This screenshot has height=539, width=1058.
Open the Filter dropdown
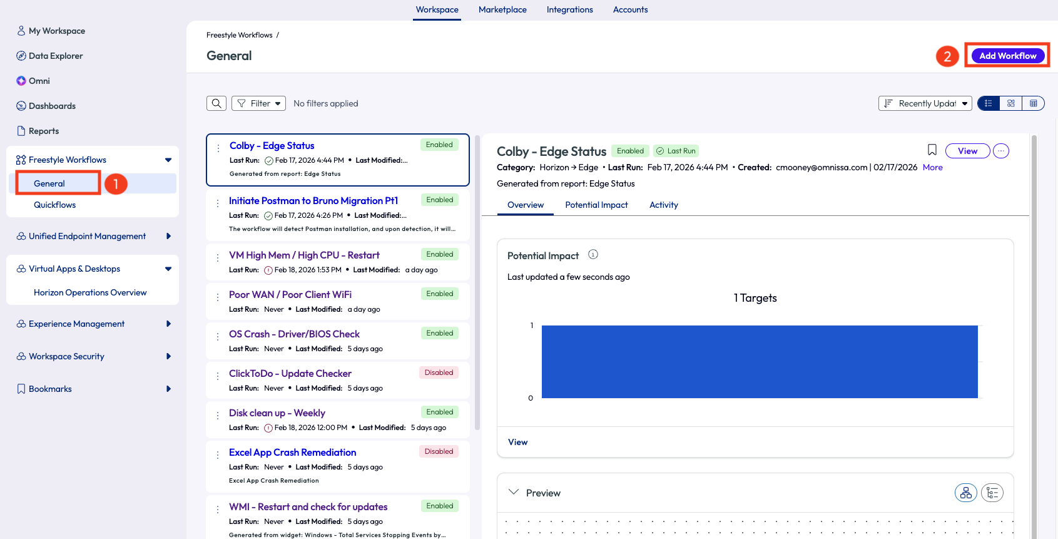tap(258, 103)
